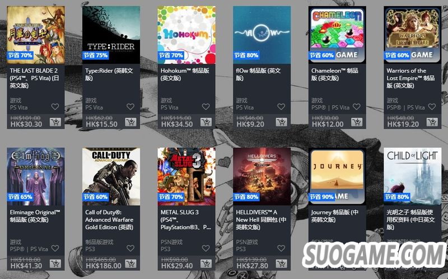This screenshot has width=448, height=279.
Task: Open the Elminage Original title link
Action: [x=35, y=216]
